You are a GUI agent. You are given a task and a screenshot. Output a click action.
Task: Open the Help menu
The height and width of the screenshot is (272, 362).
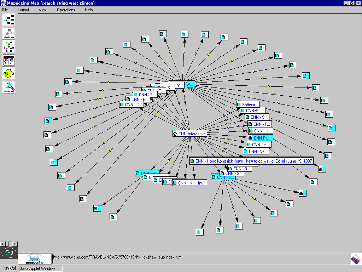tap(89, 10)
